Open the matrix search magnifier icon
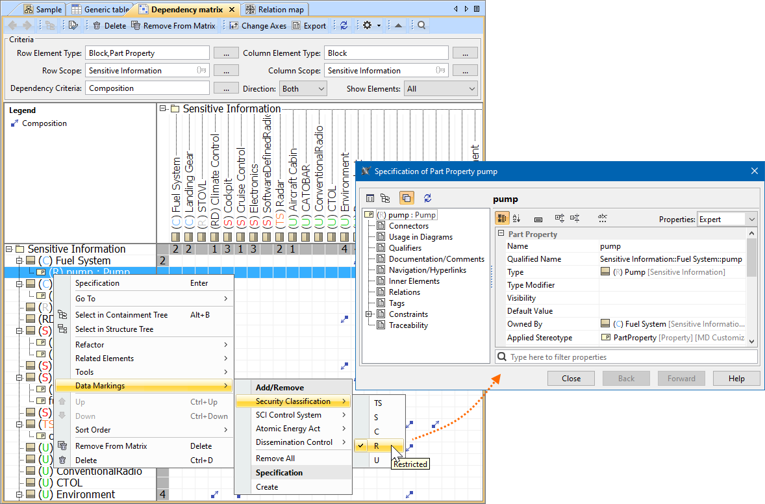The image size is (765, 504). [x=421, y=25]
